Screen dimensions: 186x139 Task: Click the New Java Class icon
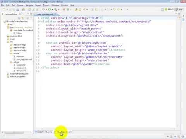(x=68, y=10)
